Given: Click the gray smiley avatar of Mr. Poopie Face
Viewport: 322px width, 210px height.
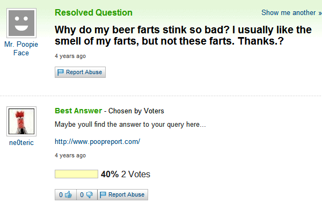Looking at the screenshot, I should [x=21, y=23].
